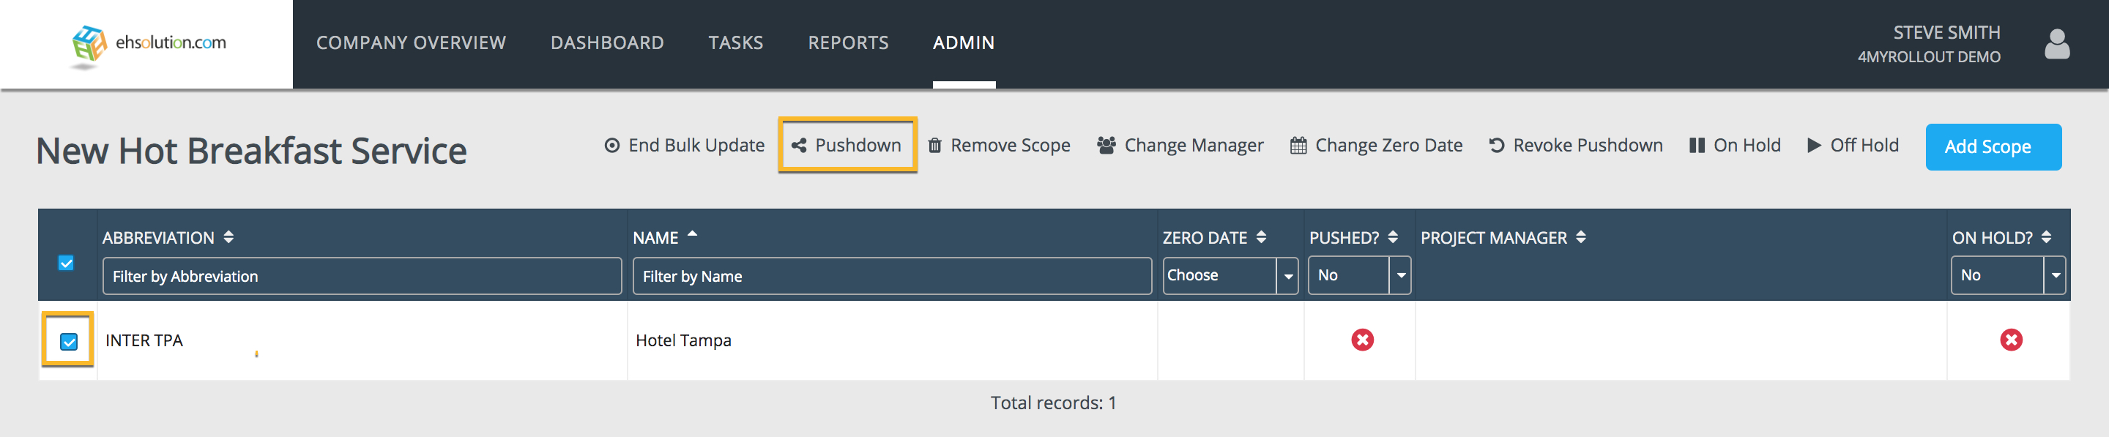Open the Pushed? filter dropdown
Screen dimensions: 2109x437
pos(1359,276)
